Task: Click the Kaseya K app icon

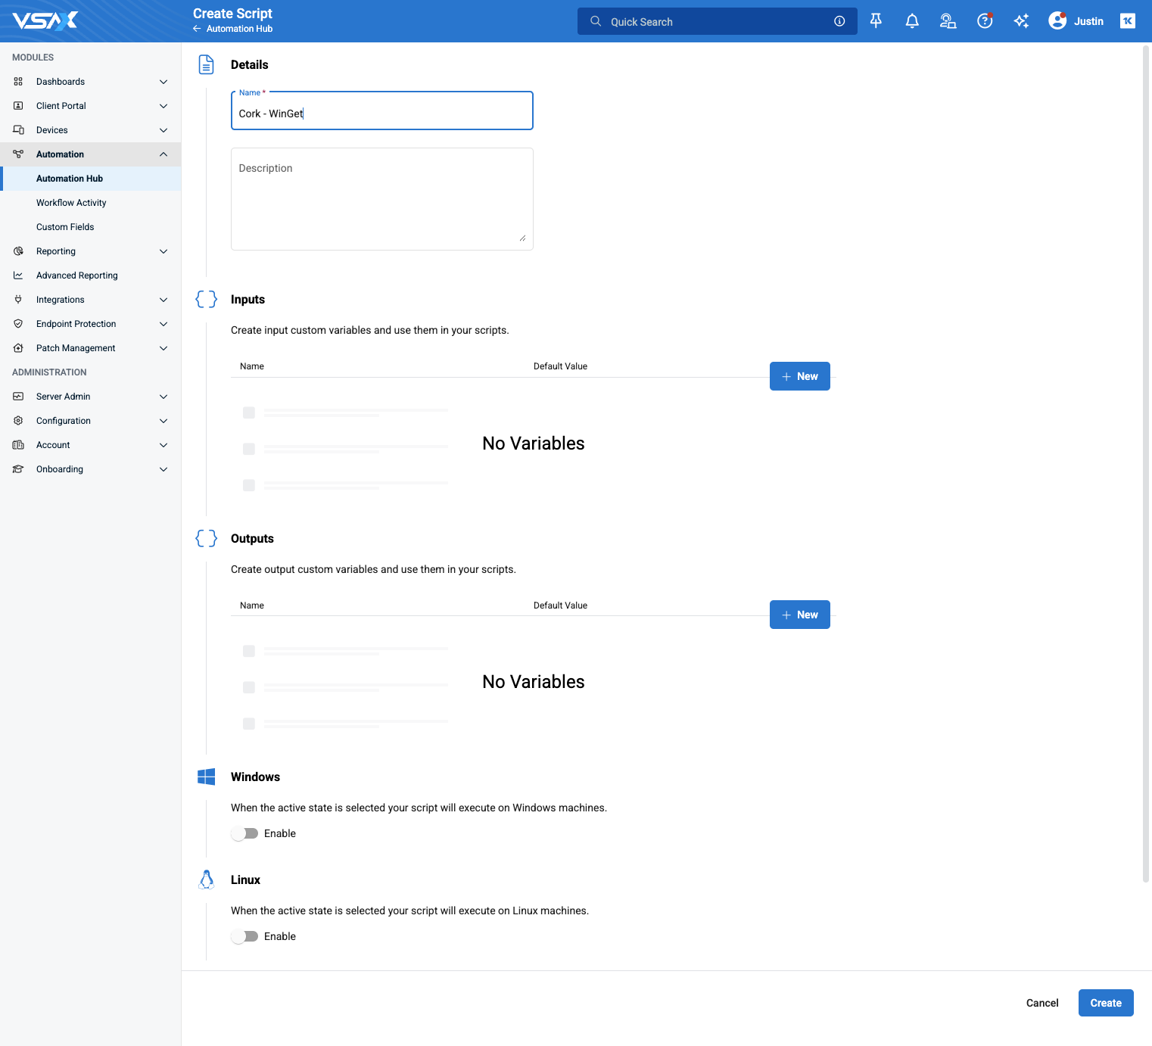Action: [1128, 21]
